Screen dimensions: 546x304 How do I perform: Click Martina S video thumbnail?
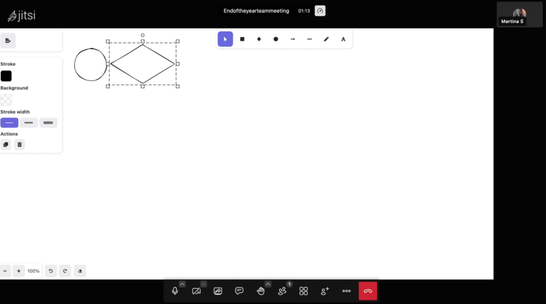[x=519, y=14]
